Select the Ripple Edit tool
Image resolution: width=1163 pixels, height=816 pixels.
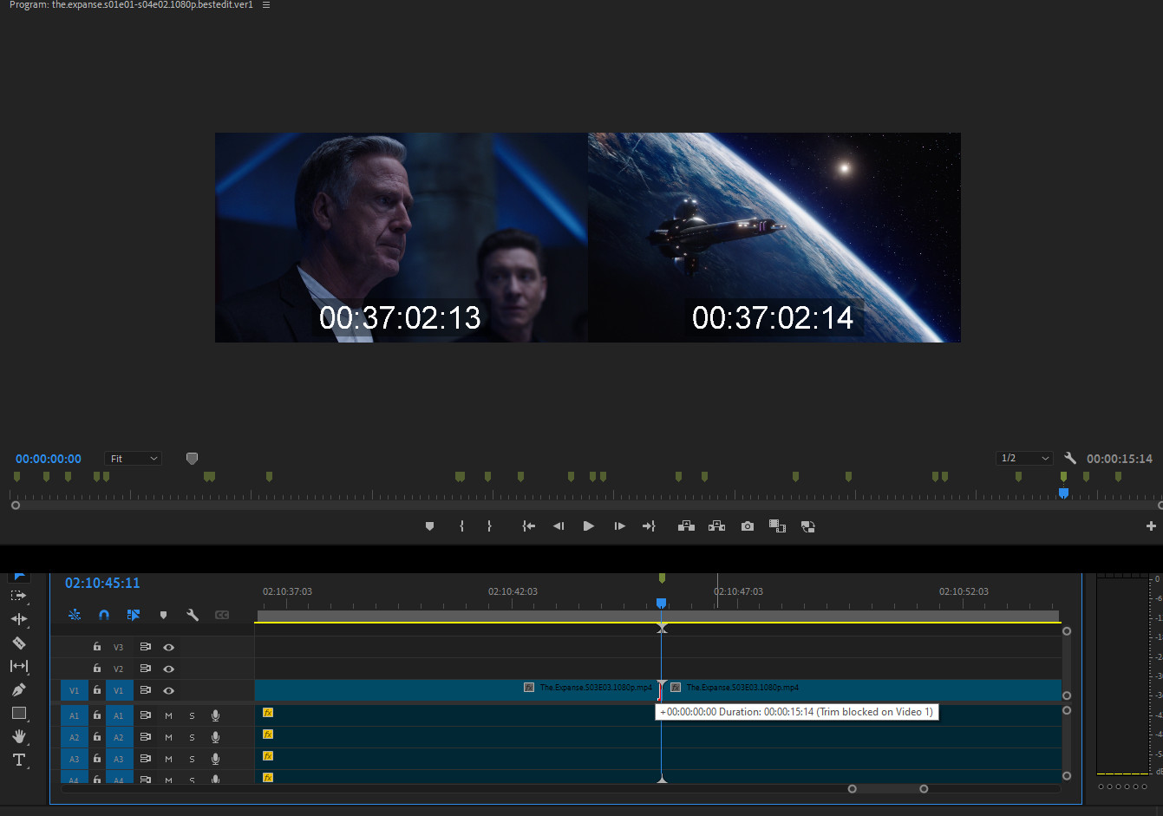point(19,619)
